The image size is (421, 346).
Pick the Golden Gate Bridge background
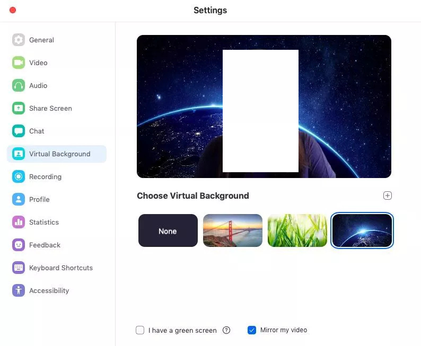coord(233,230)
